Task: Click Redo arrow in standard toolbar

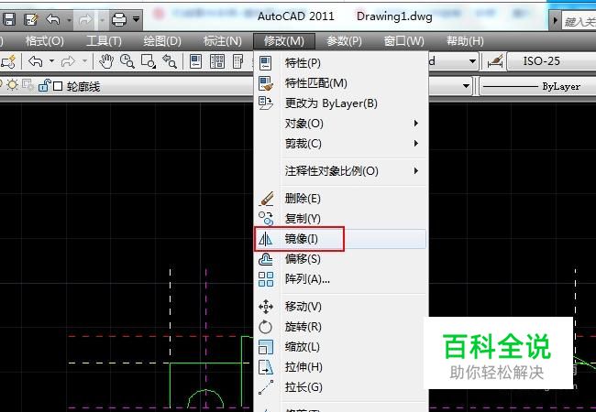Action: (68, 61)
